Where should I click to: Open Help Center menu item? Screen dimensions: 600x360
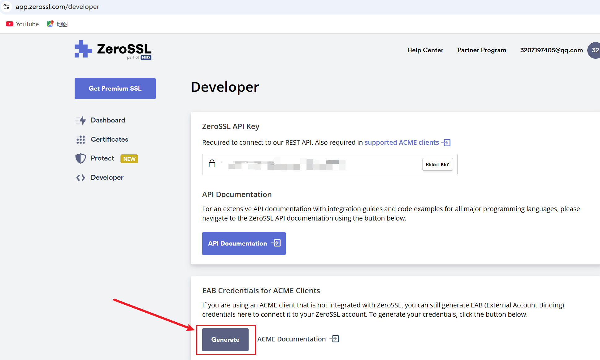(x=425, y=50)
